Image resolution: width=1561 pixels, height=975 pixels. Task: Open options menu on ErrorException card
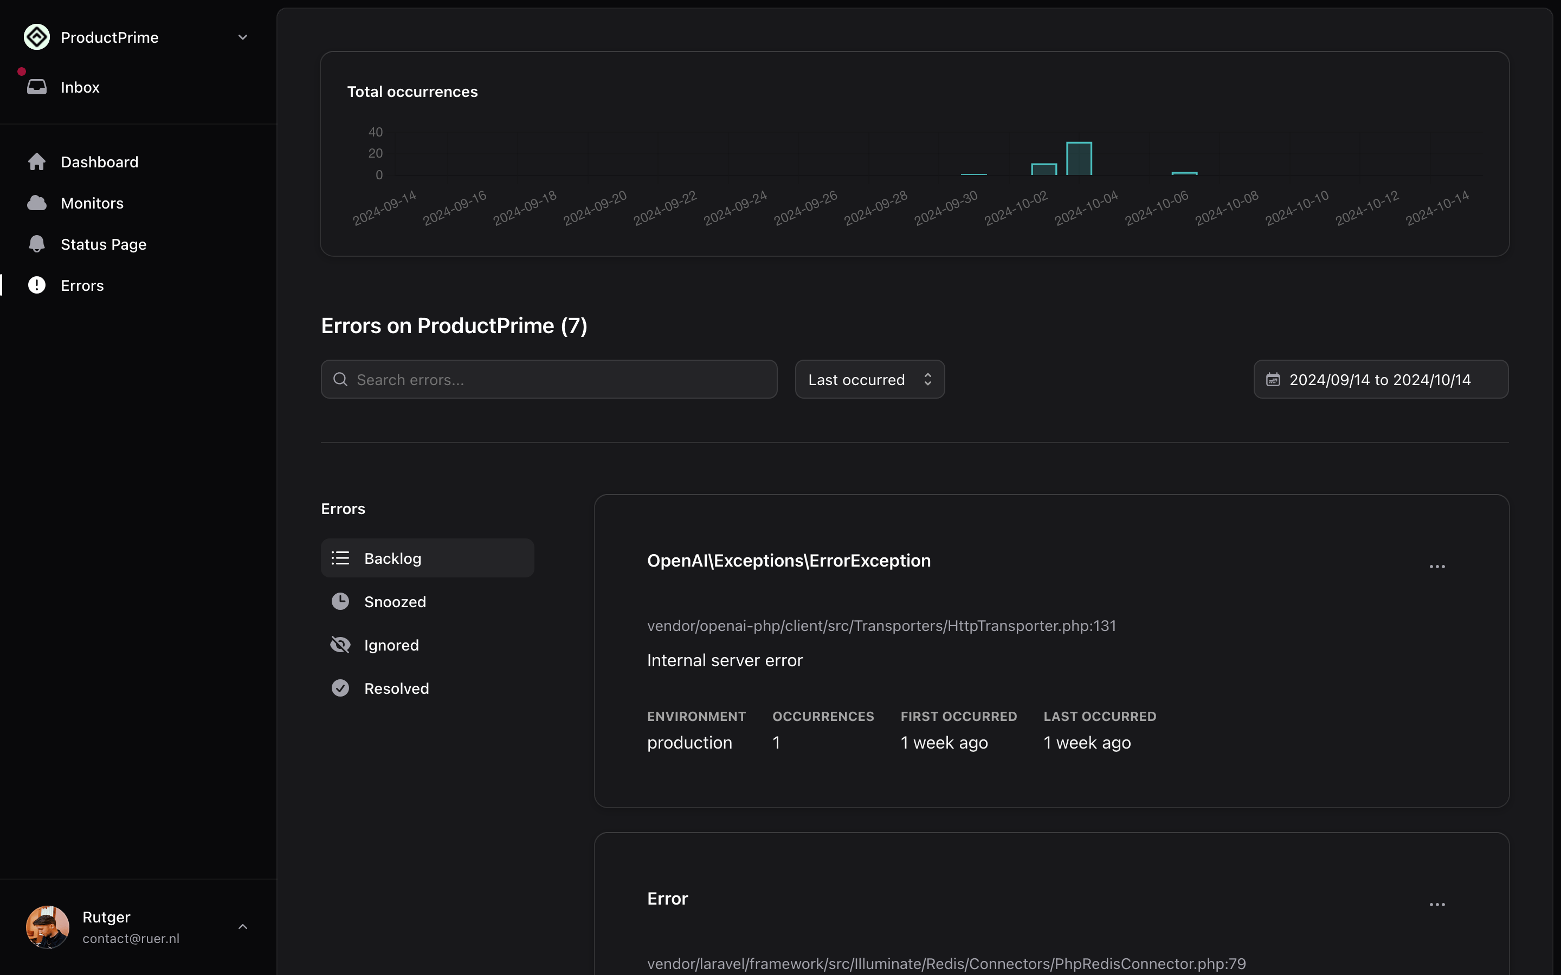[x=1437, y=565]
